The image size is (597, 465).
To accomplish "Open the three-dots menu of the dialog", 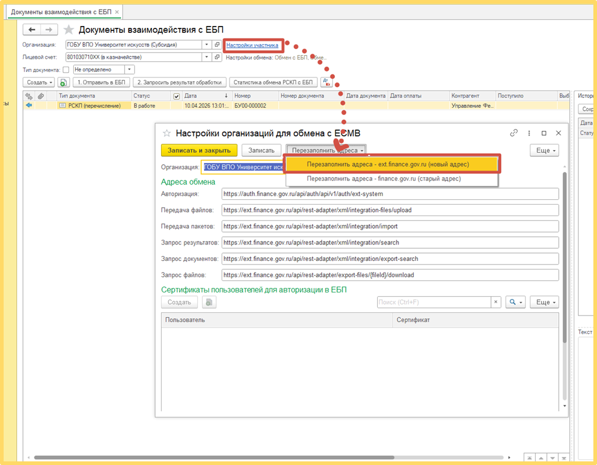I will point(529,133).
